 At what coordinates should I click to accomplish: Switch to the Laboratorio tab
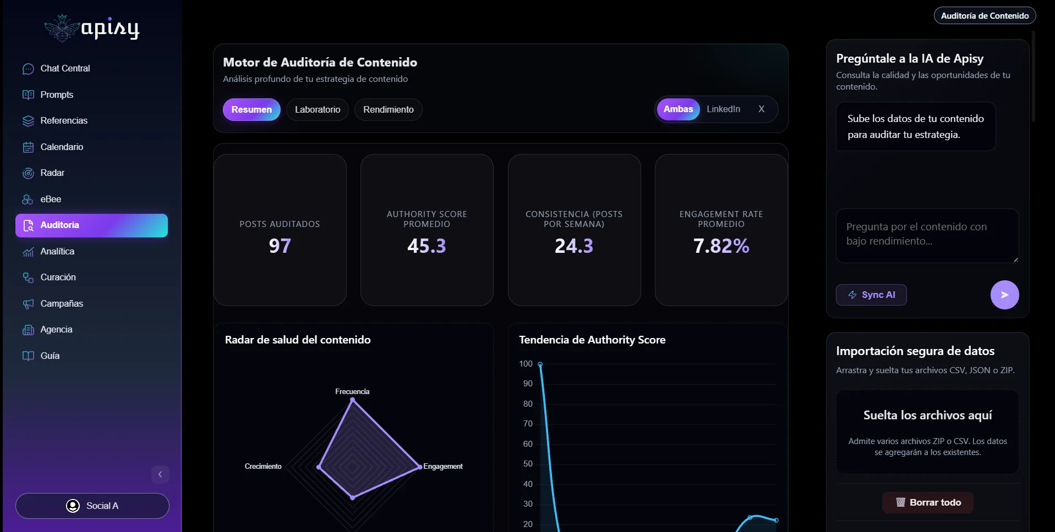(318, 109)
